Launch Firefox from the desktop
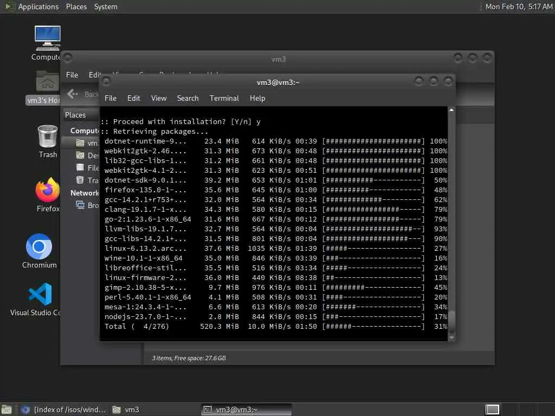 [x=48, y=194]
